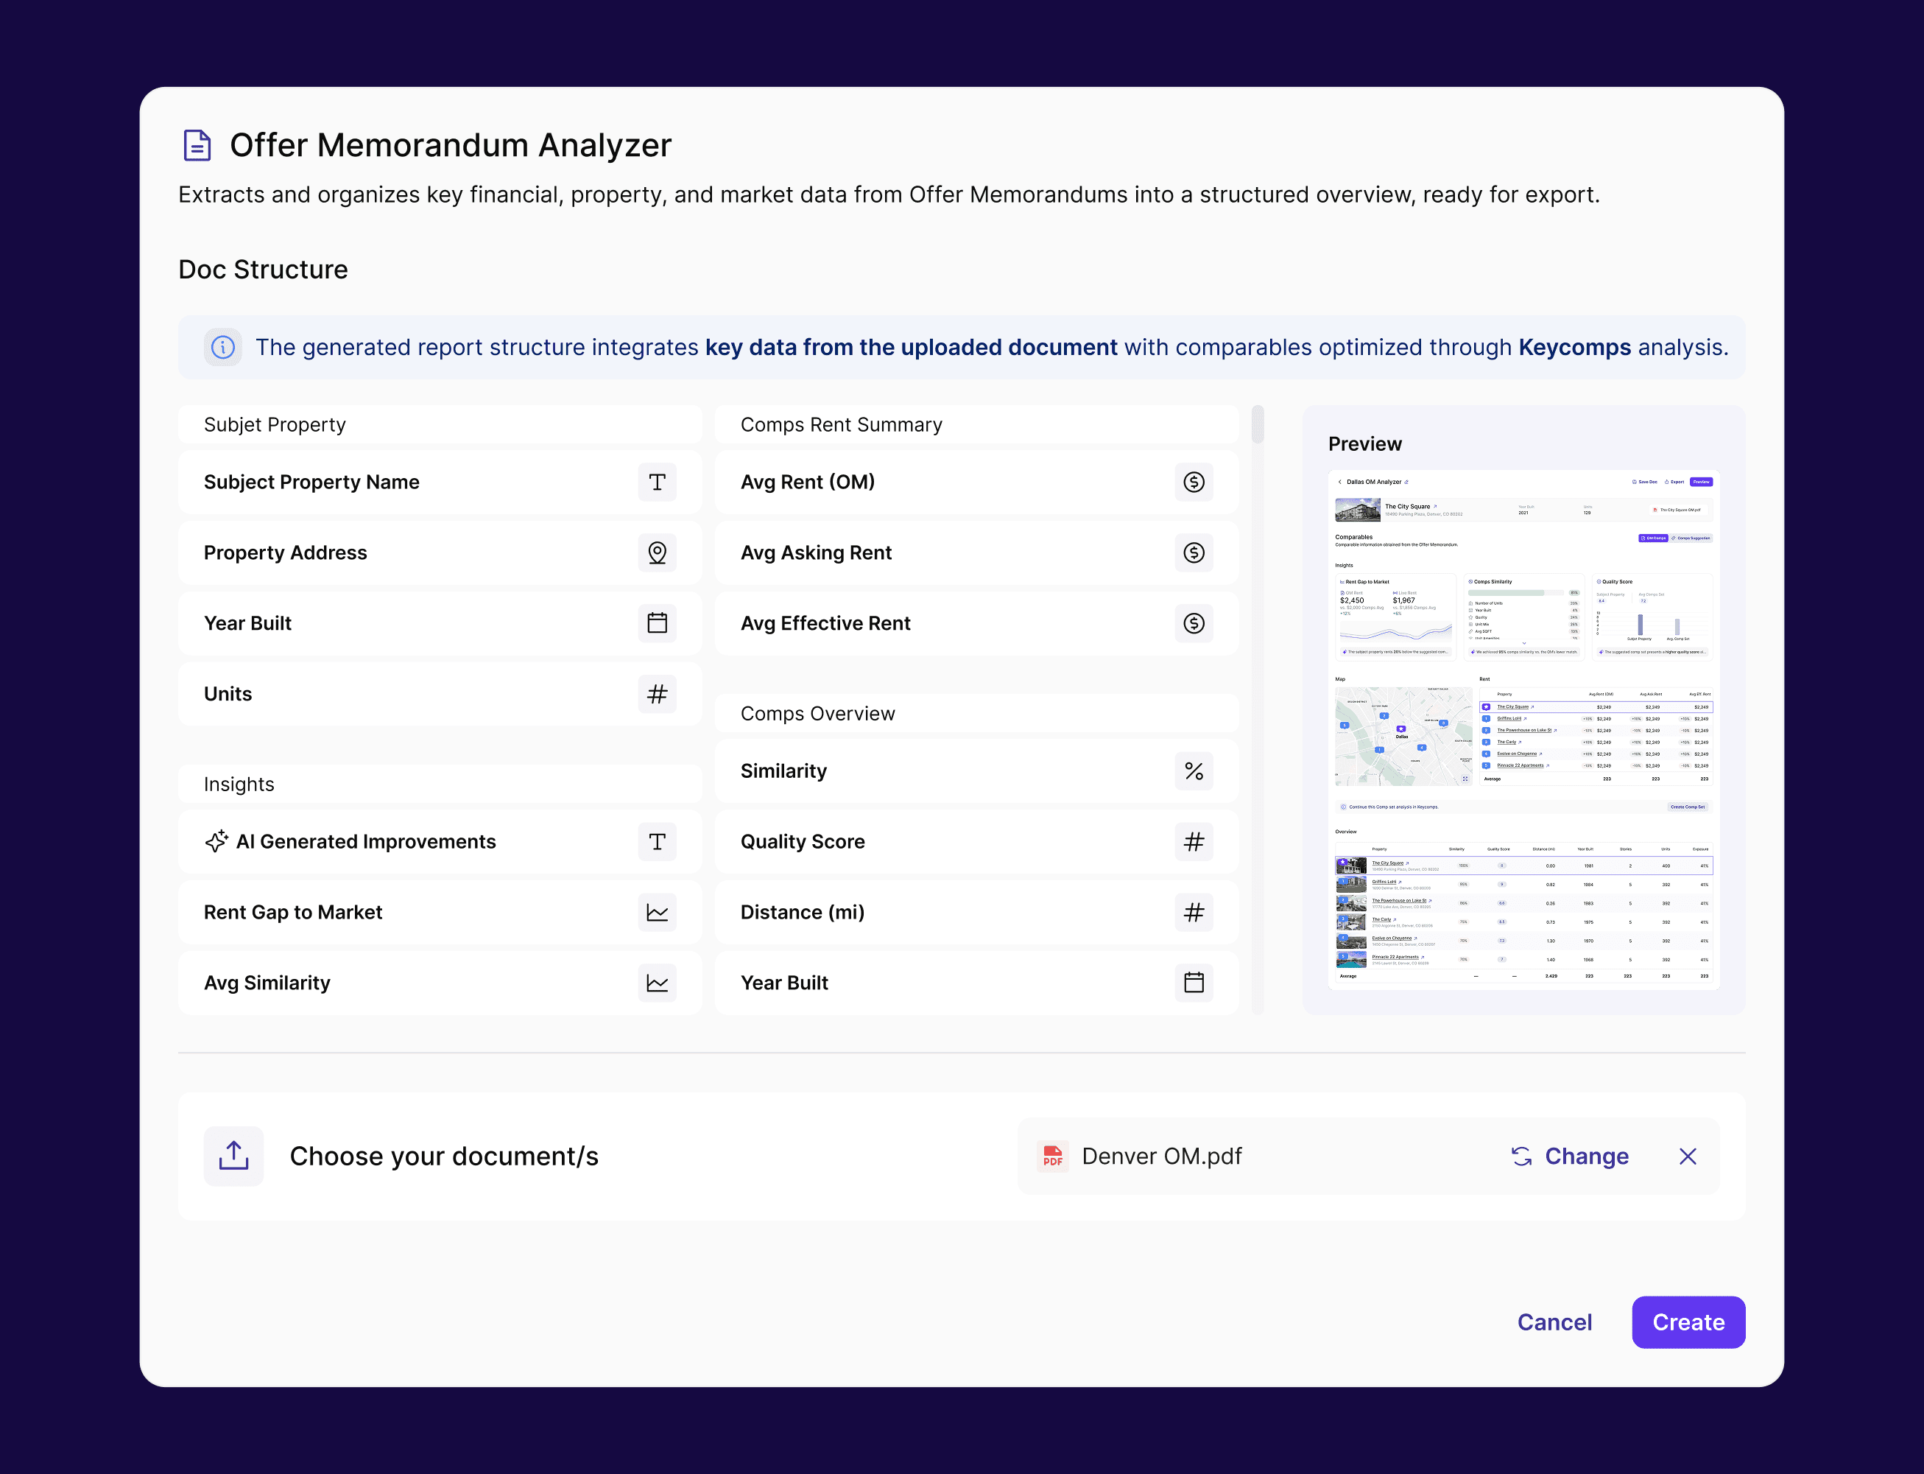Viewport: 1924px width, 1474px height.
Task: Click chart icon for Rent Gap to Market
Action: (657, 913)
